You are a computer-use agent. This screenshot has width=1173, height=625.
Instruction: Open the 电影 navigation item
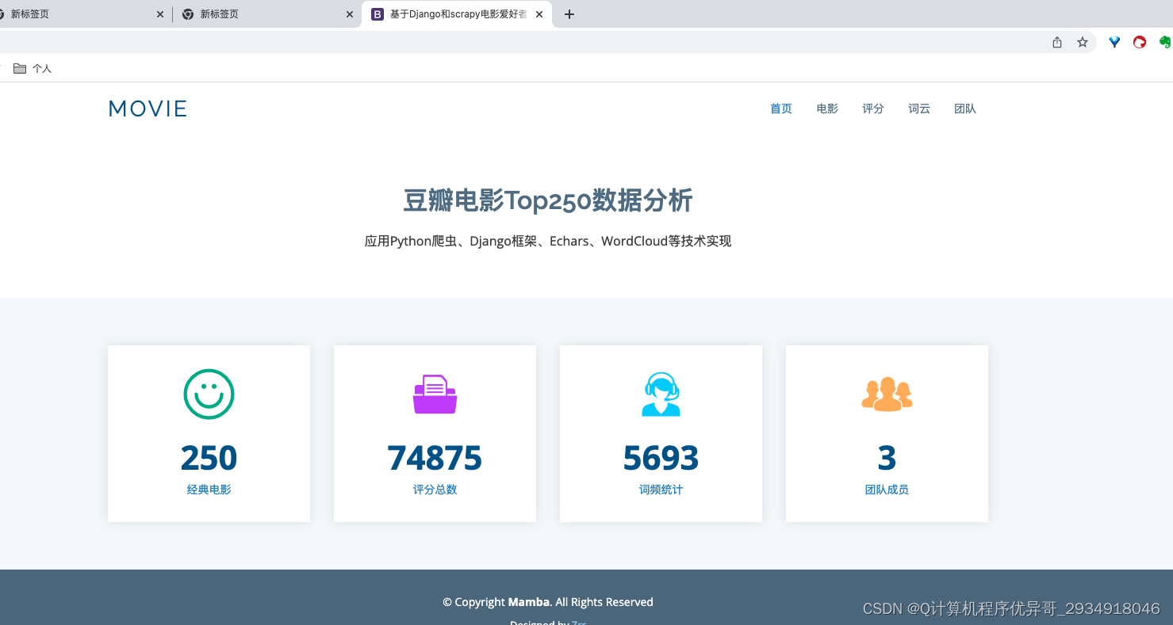point(827,109)
